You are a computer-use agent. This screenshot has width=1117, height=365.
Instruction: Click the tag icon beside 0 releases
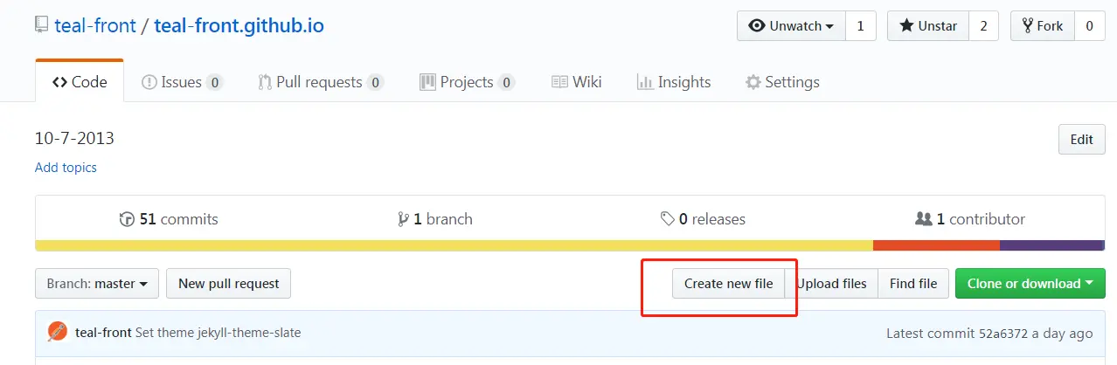click(x=668, y=219)
